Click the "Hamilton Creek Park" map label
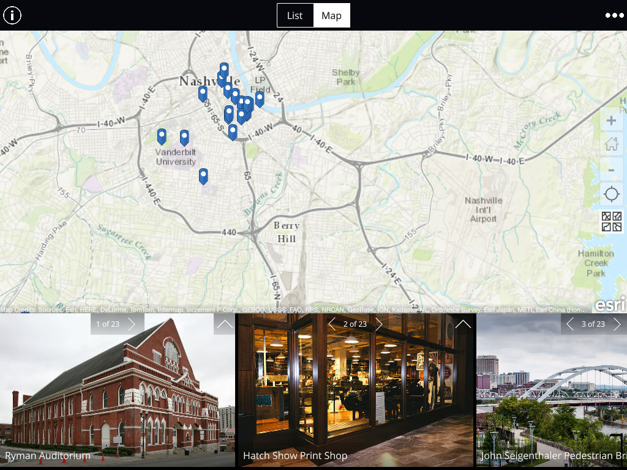Screen dimensions: 627x470 coord(596,263)
